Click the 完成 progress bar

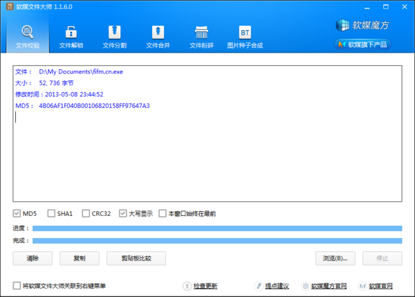(x=217, y=240)
